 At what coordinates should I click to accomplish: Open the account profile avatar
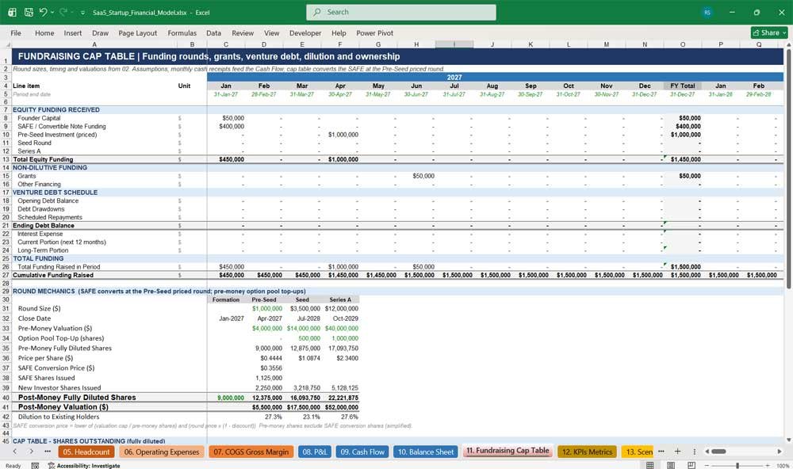[707, 13]
